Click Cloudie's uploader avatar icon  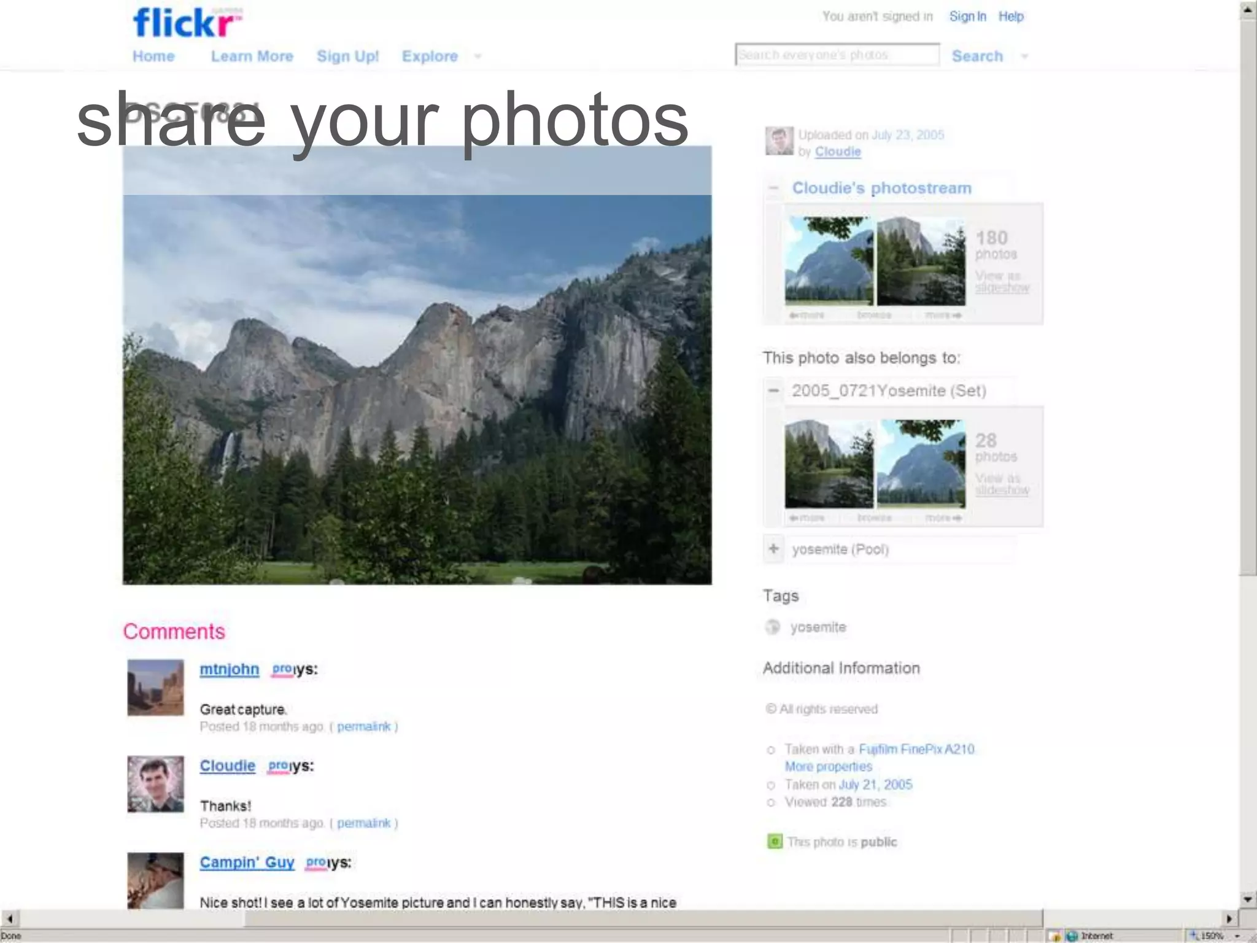click(x=779, y=141)
